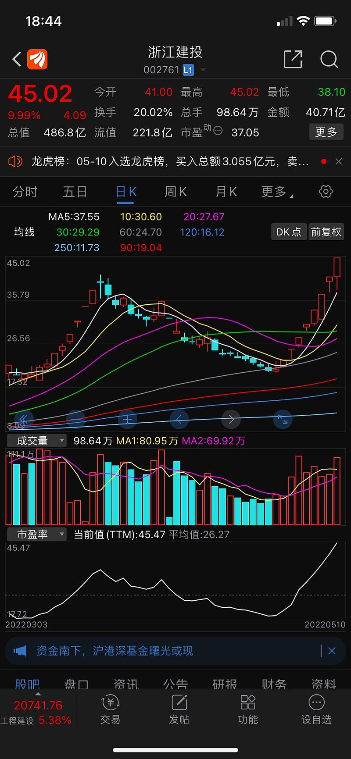Expand the 更多 chart period dropdown
This screenshot has height=759, width=351.
pyautogui.click(x=277, y=192)
